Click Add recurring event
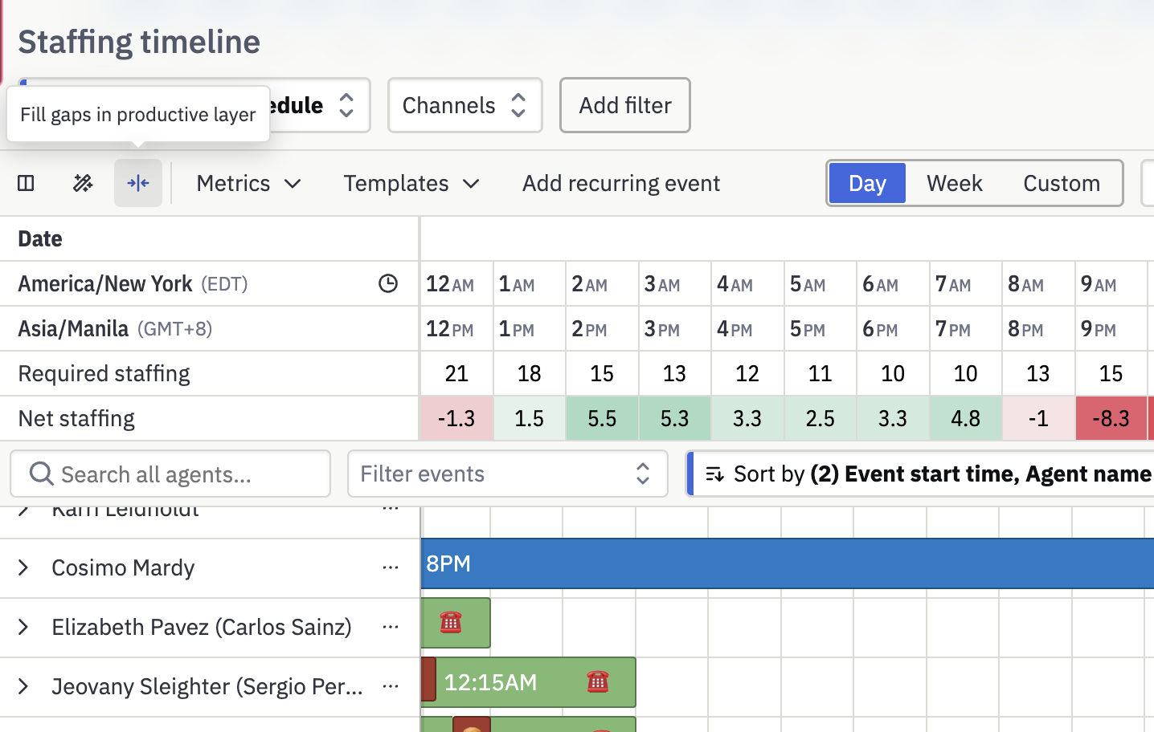 point(620,183)
